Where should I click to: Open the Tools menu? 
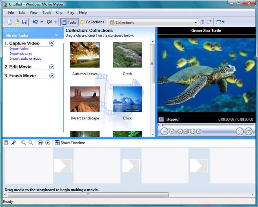(x=47, y=13)
